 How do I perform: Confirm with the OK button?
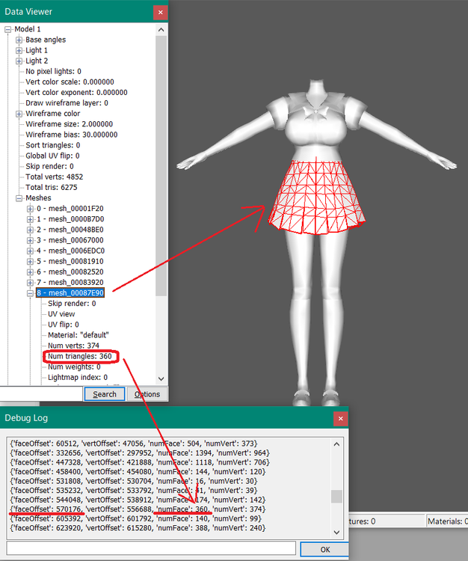(x=324, y=550)
